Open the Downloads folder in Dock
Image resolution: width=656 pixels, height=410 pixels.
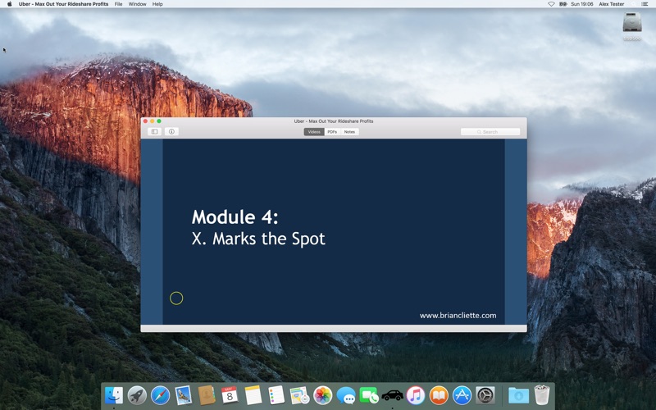point(519,395)
